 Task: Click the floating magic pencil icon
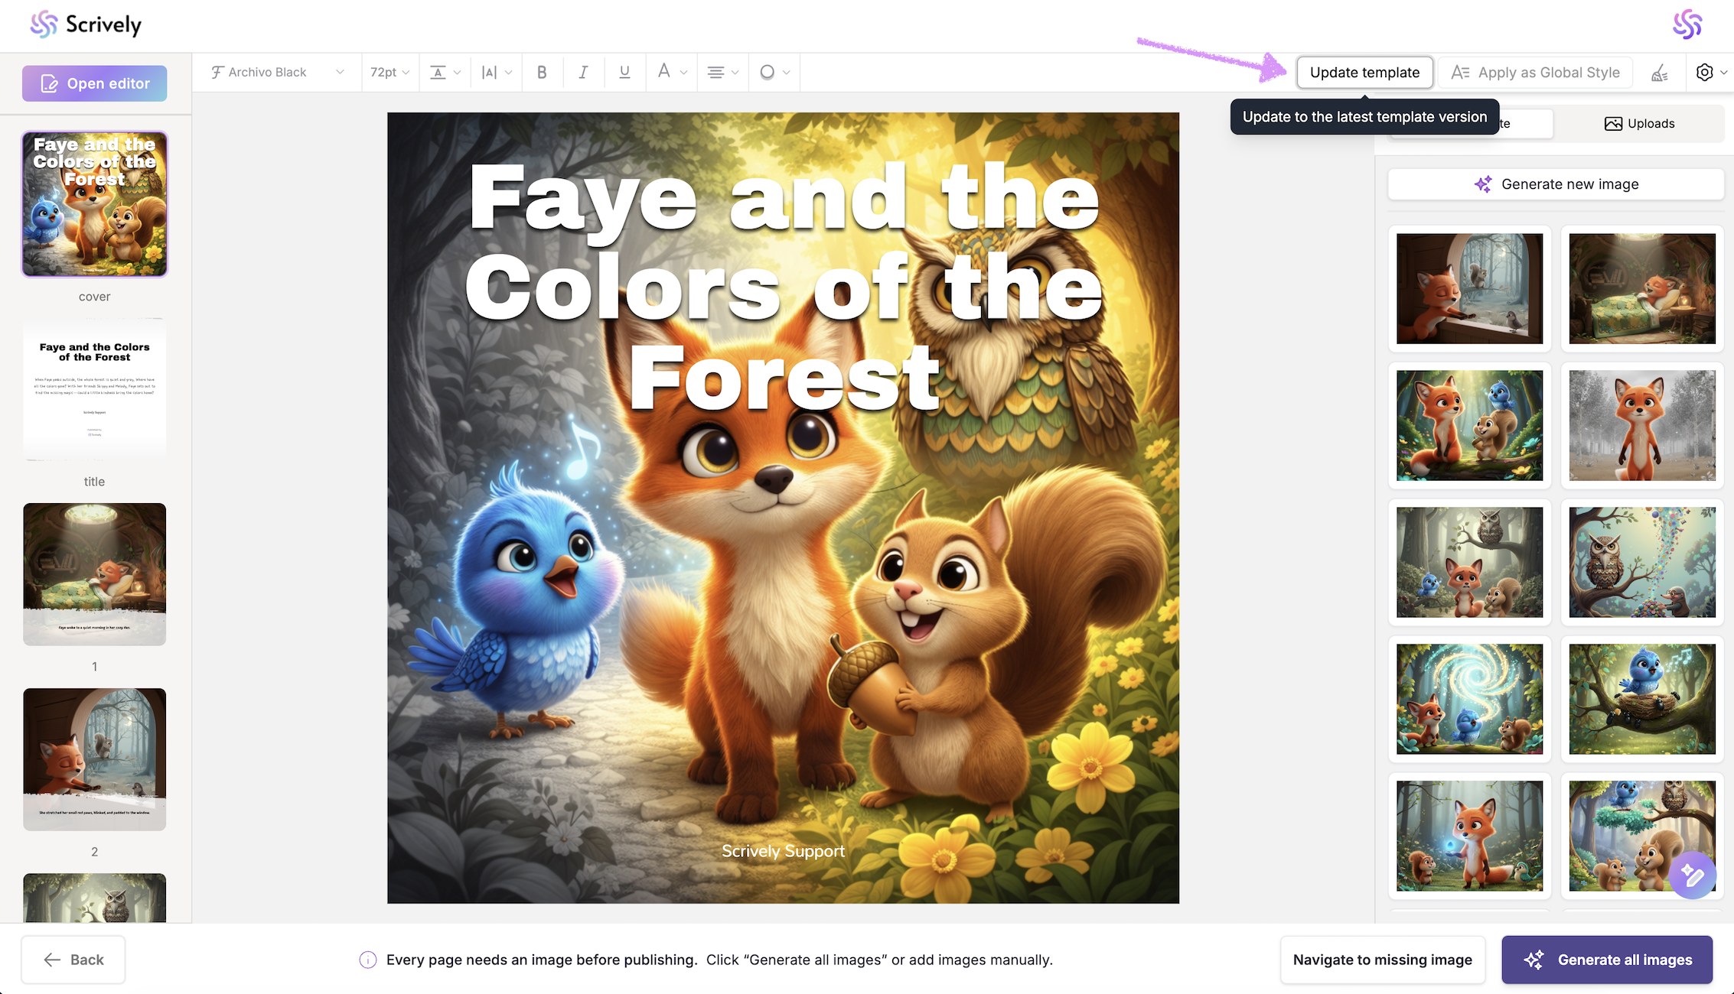(1692, 875)
